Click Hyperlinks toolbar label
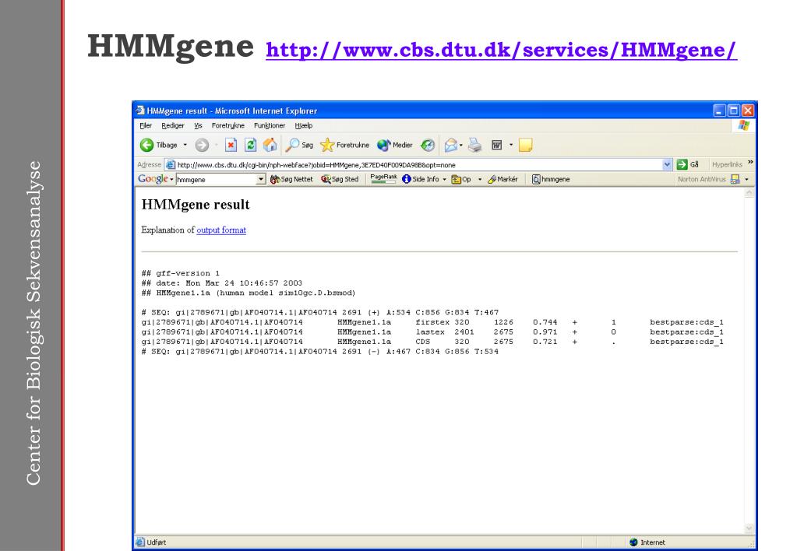The image size is (797, 551). click(727, 164)
